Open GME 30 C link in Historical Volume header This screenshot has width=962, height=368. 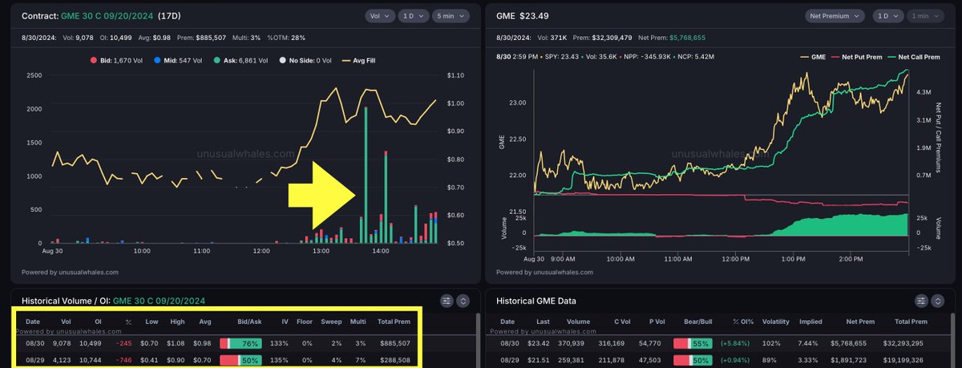[160, 301]
